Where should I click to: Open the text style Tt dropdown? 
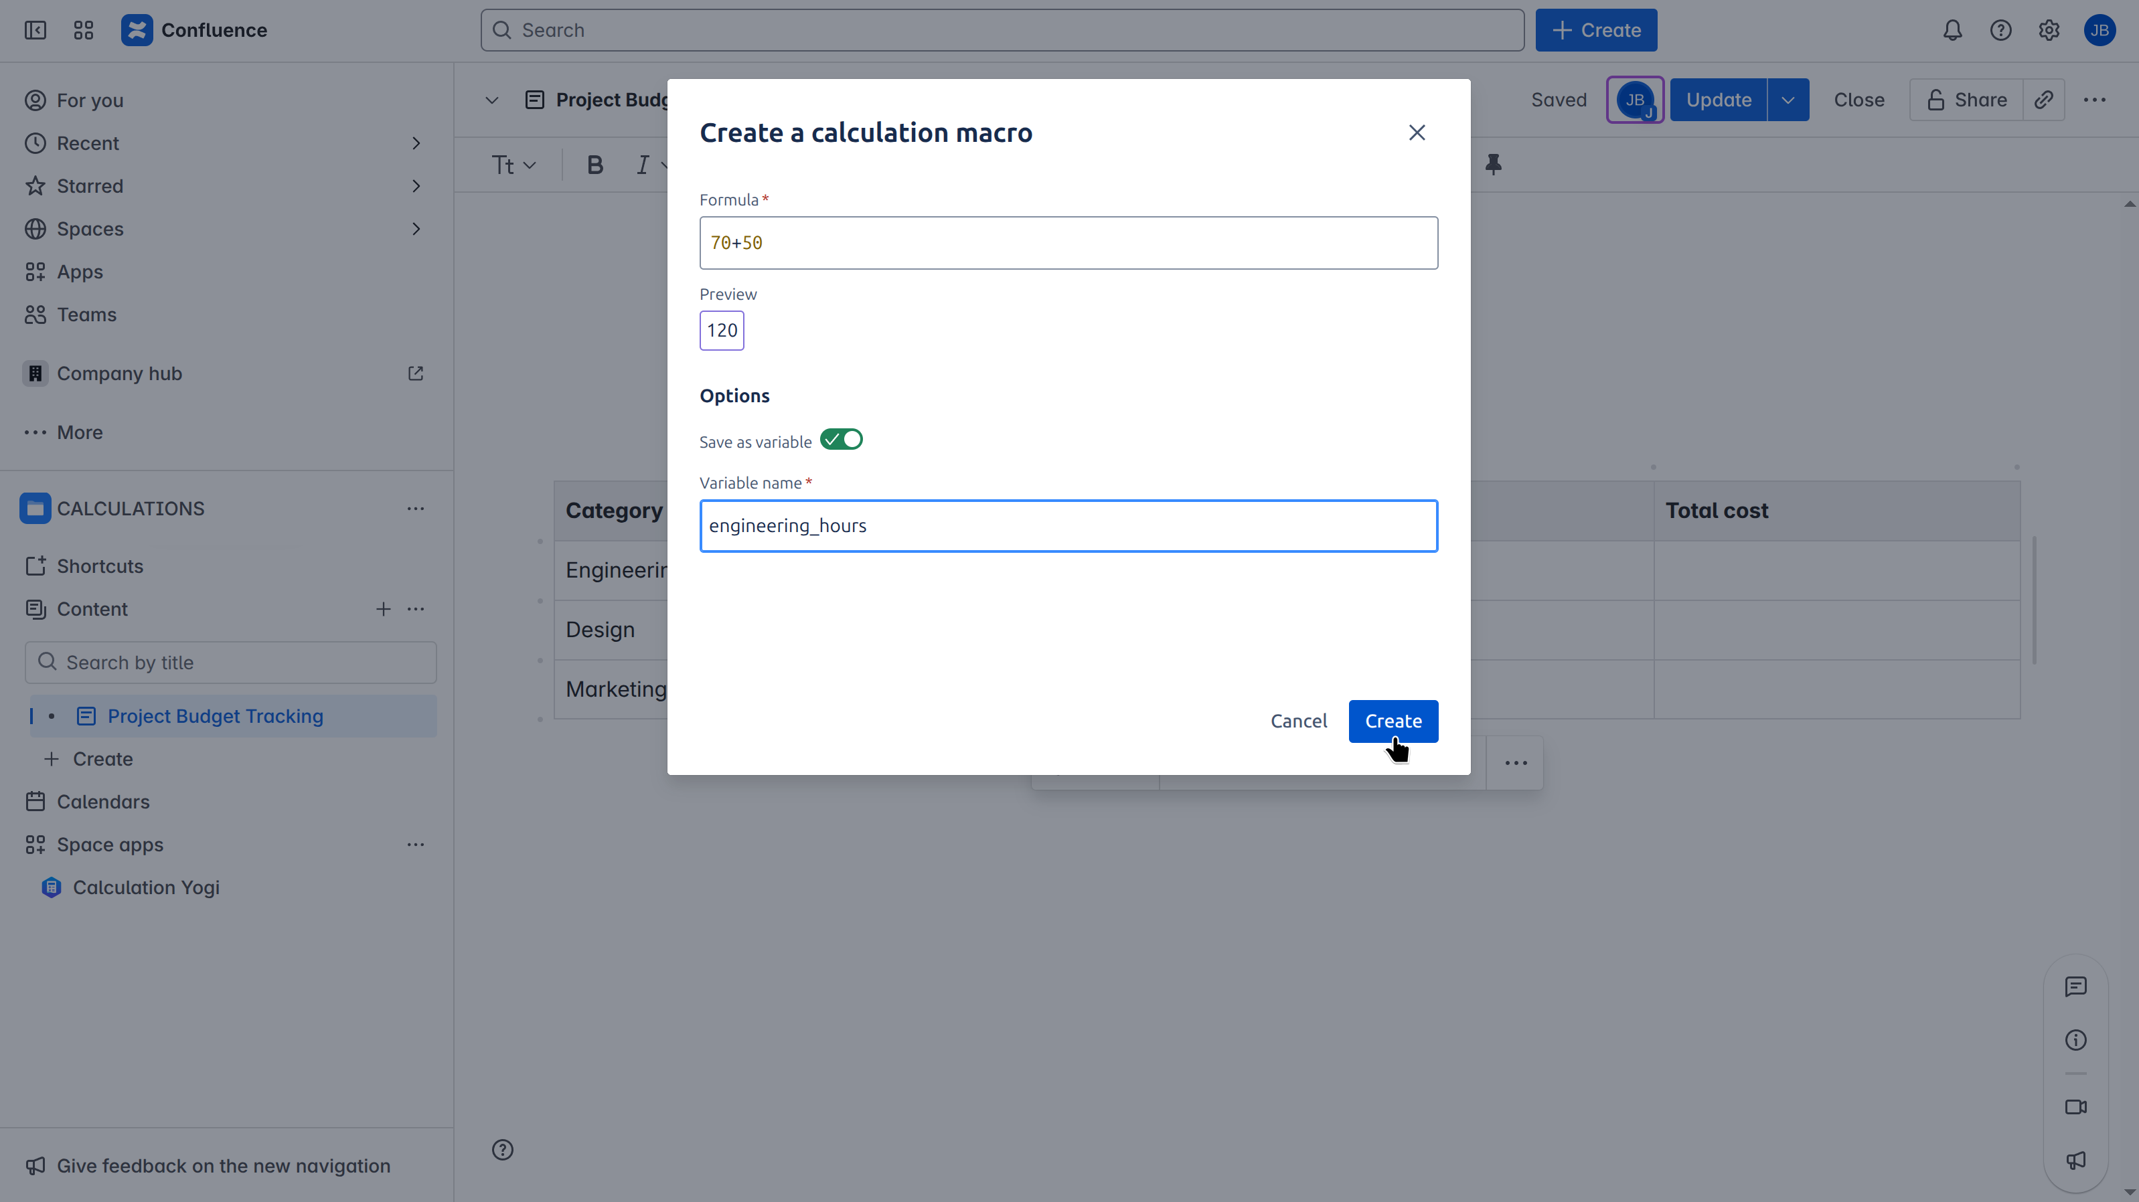click(513, 165)
